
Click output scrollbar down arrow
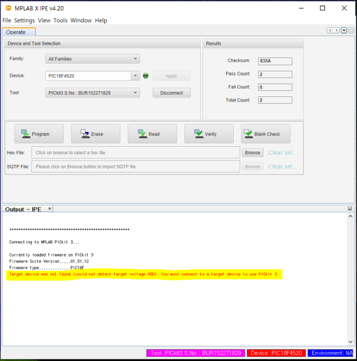[350, 342]
